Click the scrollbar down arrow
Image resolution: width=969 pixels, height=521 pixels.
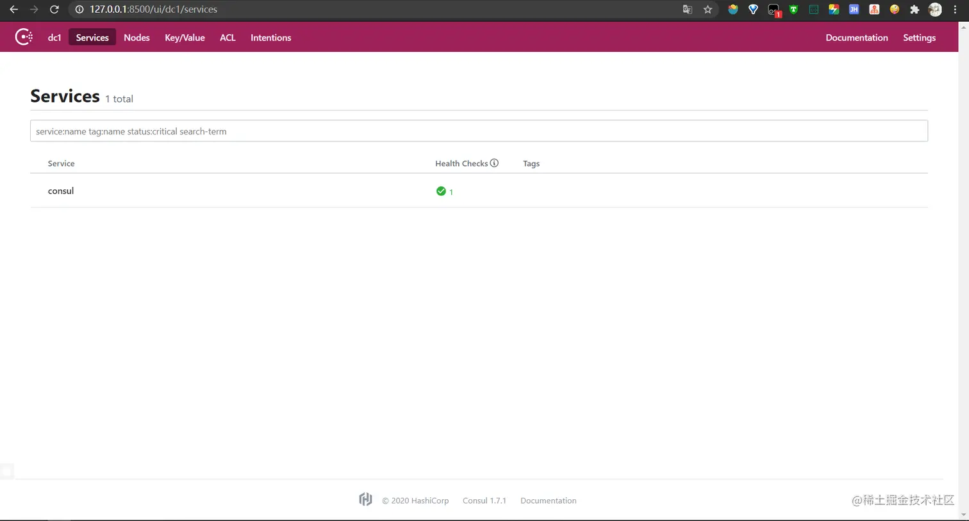point(963,515)
